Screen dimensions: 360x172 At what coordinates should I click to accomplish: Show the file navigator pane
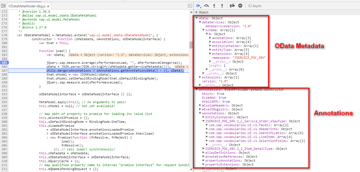[x=3, y=6]
